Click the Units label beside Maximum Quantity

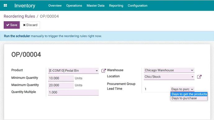[78, 85]
